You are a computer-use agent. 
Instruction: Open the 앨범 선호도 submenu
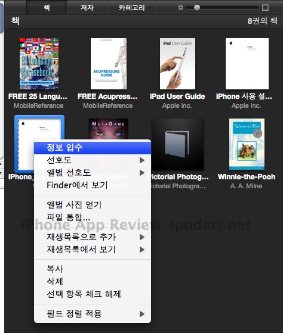tap(93, 172)
